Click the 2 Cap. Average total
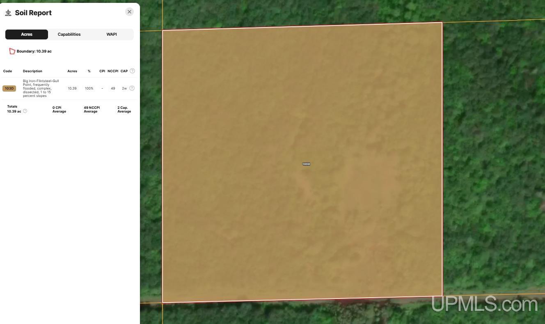 coord(124,110)
